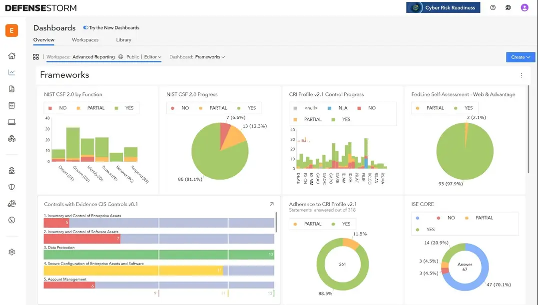Toggle Try the New Dashboards switch
Image resolution: width=538 pixels, height=305 pixels.
pyautogui.click(x=86, y=27)
